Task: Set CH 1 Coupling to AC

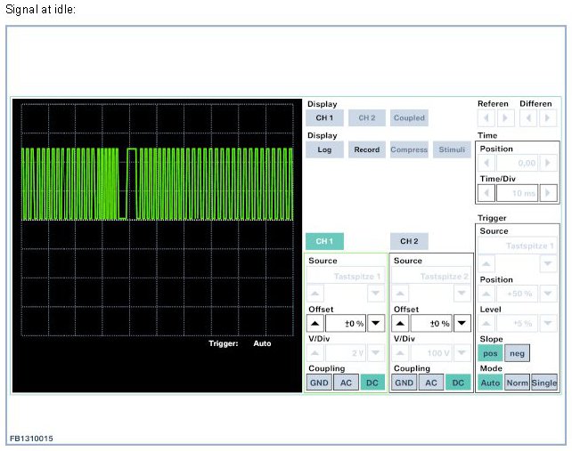Action: tap(346, 383)
